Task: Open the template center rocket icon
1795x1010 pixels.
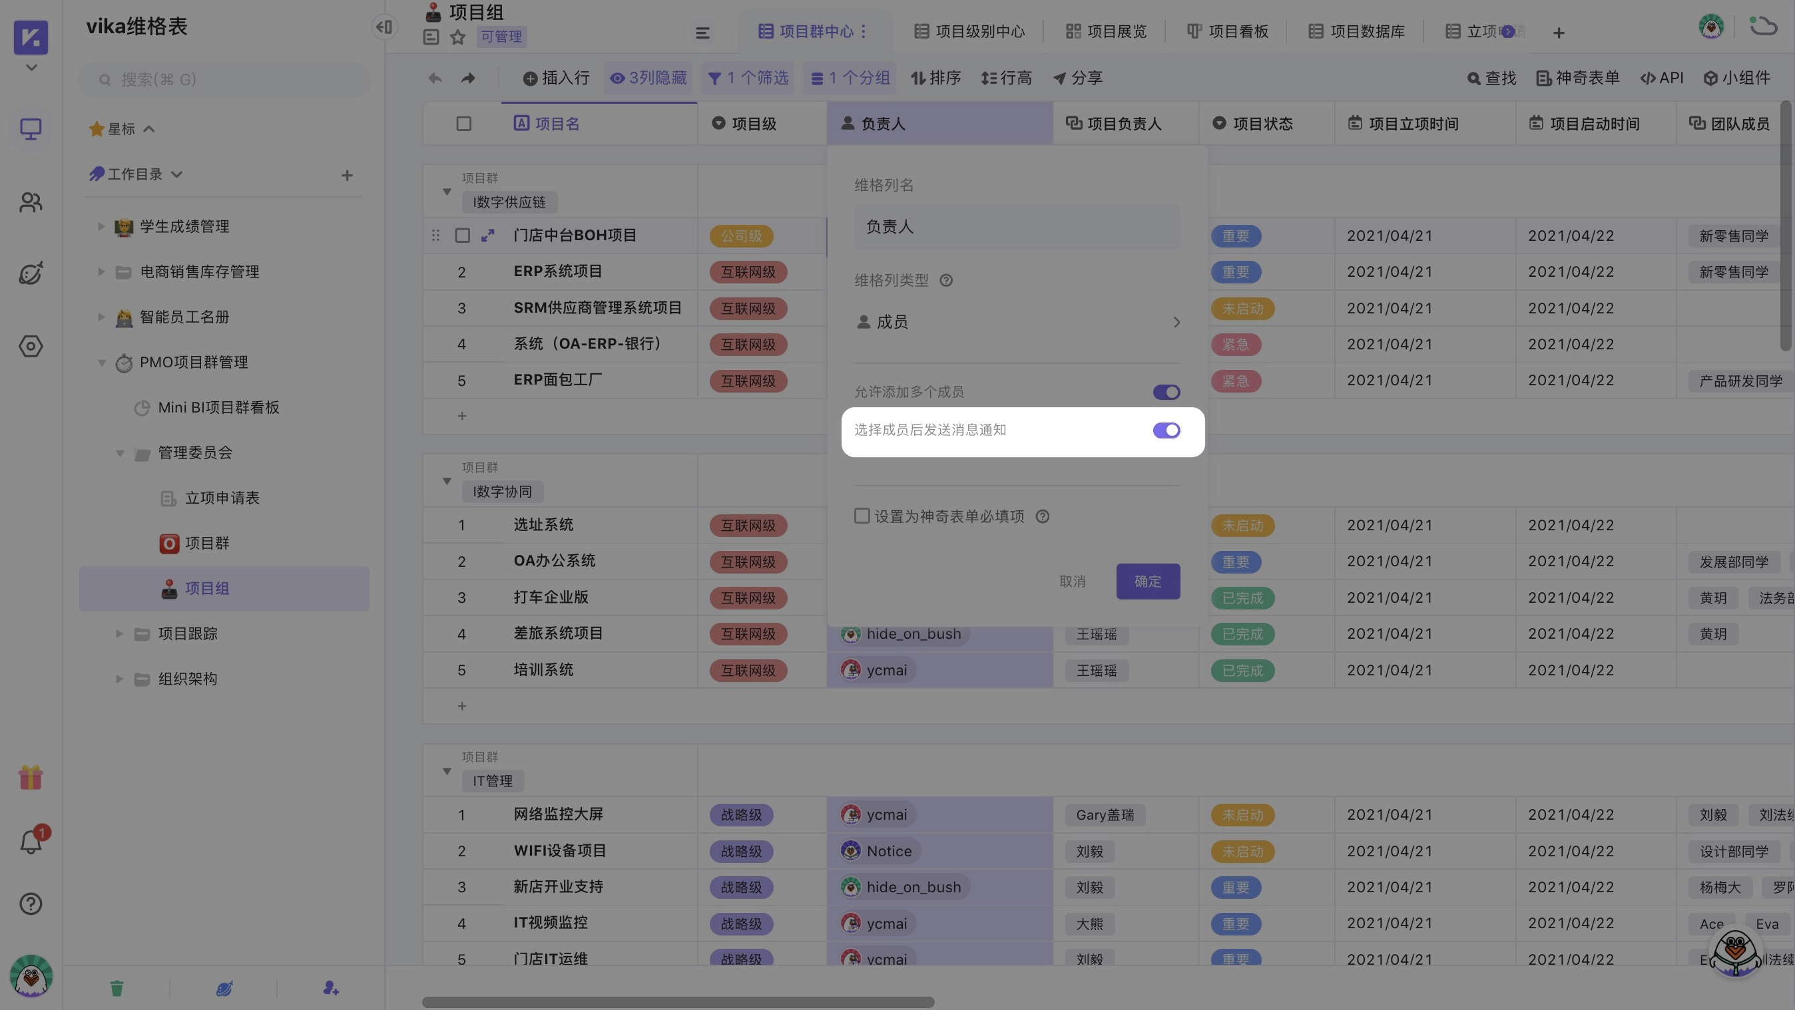Action: pyautogui.click(x=31, y=273)
